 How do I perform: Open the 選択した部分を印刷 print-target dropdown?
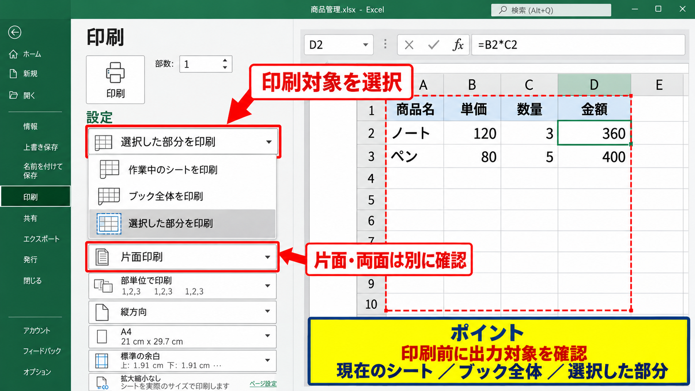pos(183,142)
